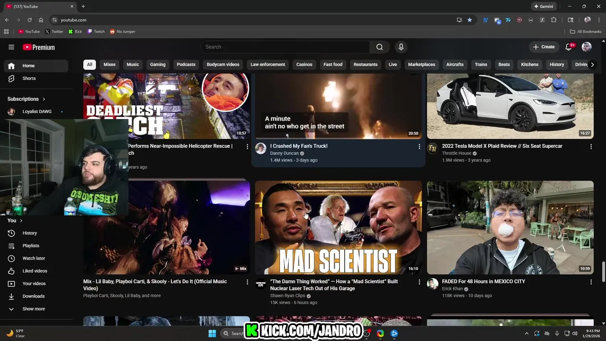Open Shawn Ryan Clips channel link
The image size is (606, 341).
click(287, 296)
